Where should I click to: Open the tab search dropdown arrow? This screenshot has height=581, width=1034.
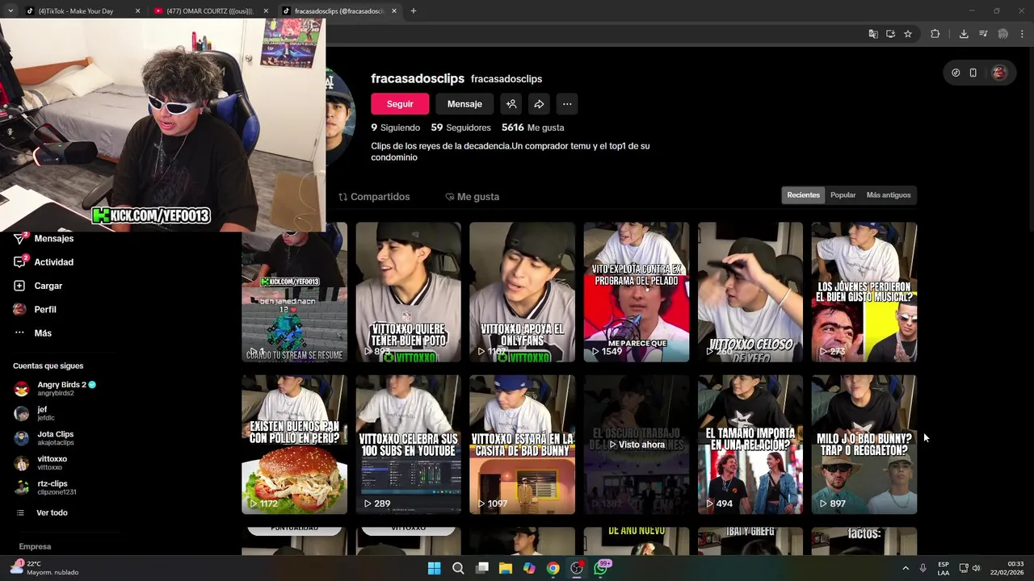[x=10, y=11]
